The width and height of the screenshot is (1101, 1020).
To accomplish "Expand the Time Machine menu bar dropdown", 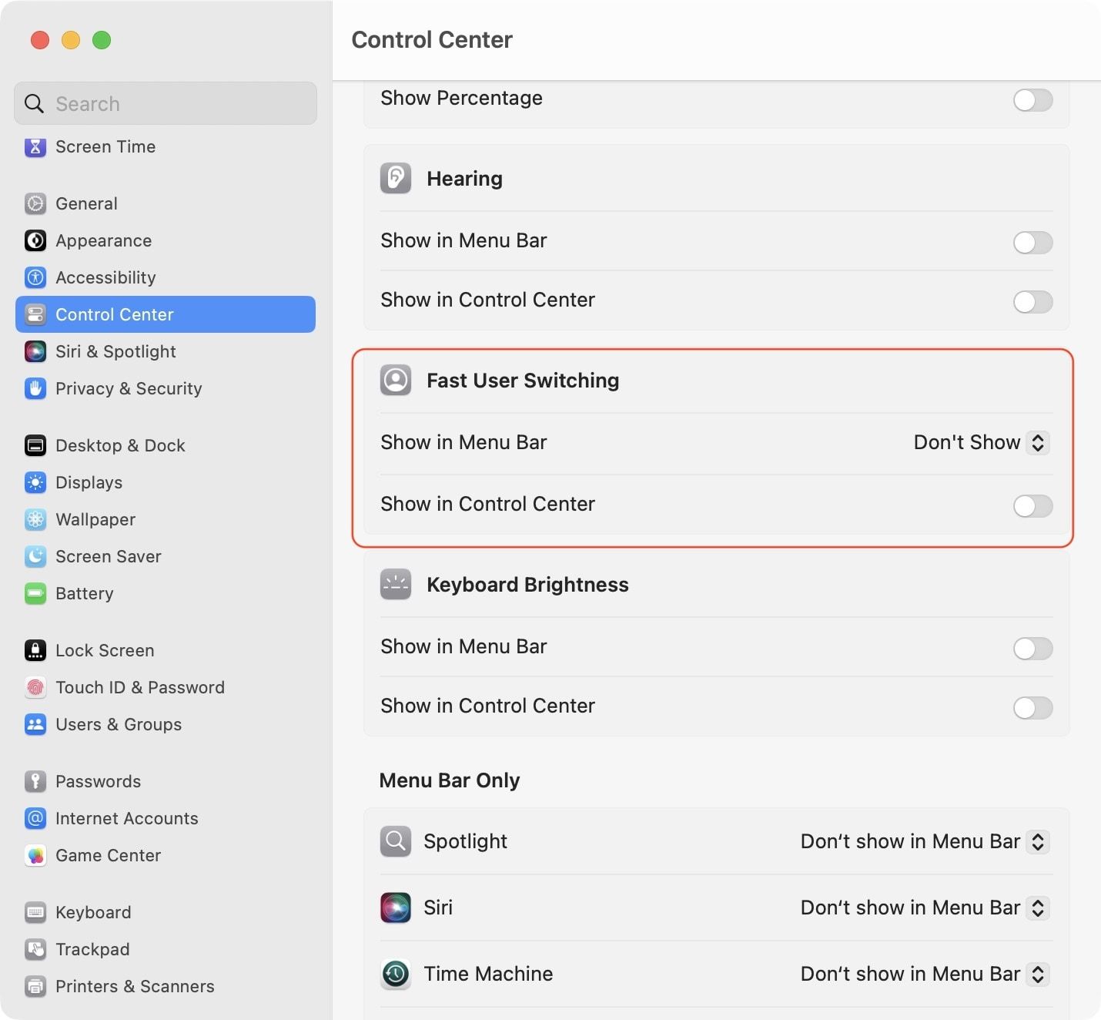I will [x=925, y=974].
